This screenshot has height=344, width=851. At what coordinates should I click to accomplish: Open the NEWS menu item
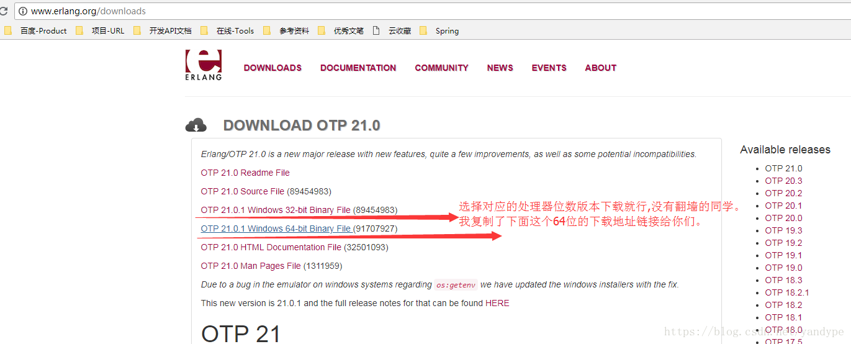click(500, 68)
